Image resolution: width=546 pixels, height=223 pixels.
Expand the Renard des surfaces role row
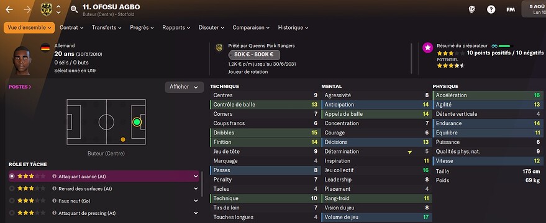196,188
